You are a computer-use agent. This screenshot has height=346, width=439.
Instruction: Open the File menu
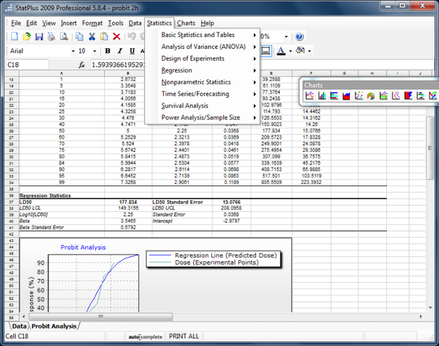pyautogui.click(x=16, y=23)
